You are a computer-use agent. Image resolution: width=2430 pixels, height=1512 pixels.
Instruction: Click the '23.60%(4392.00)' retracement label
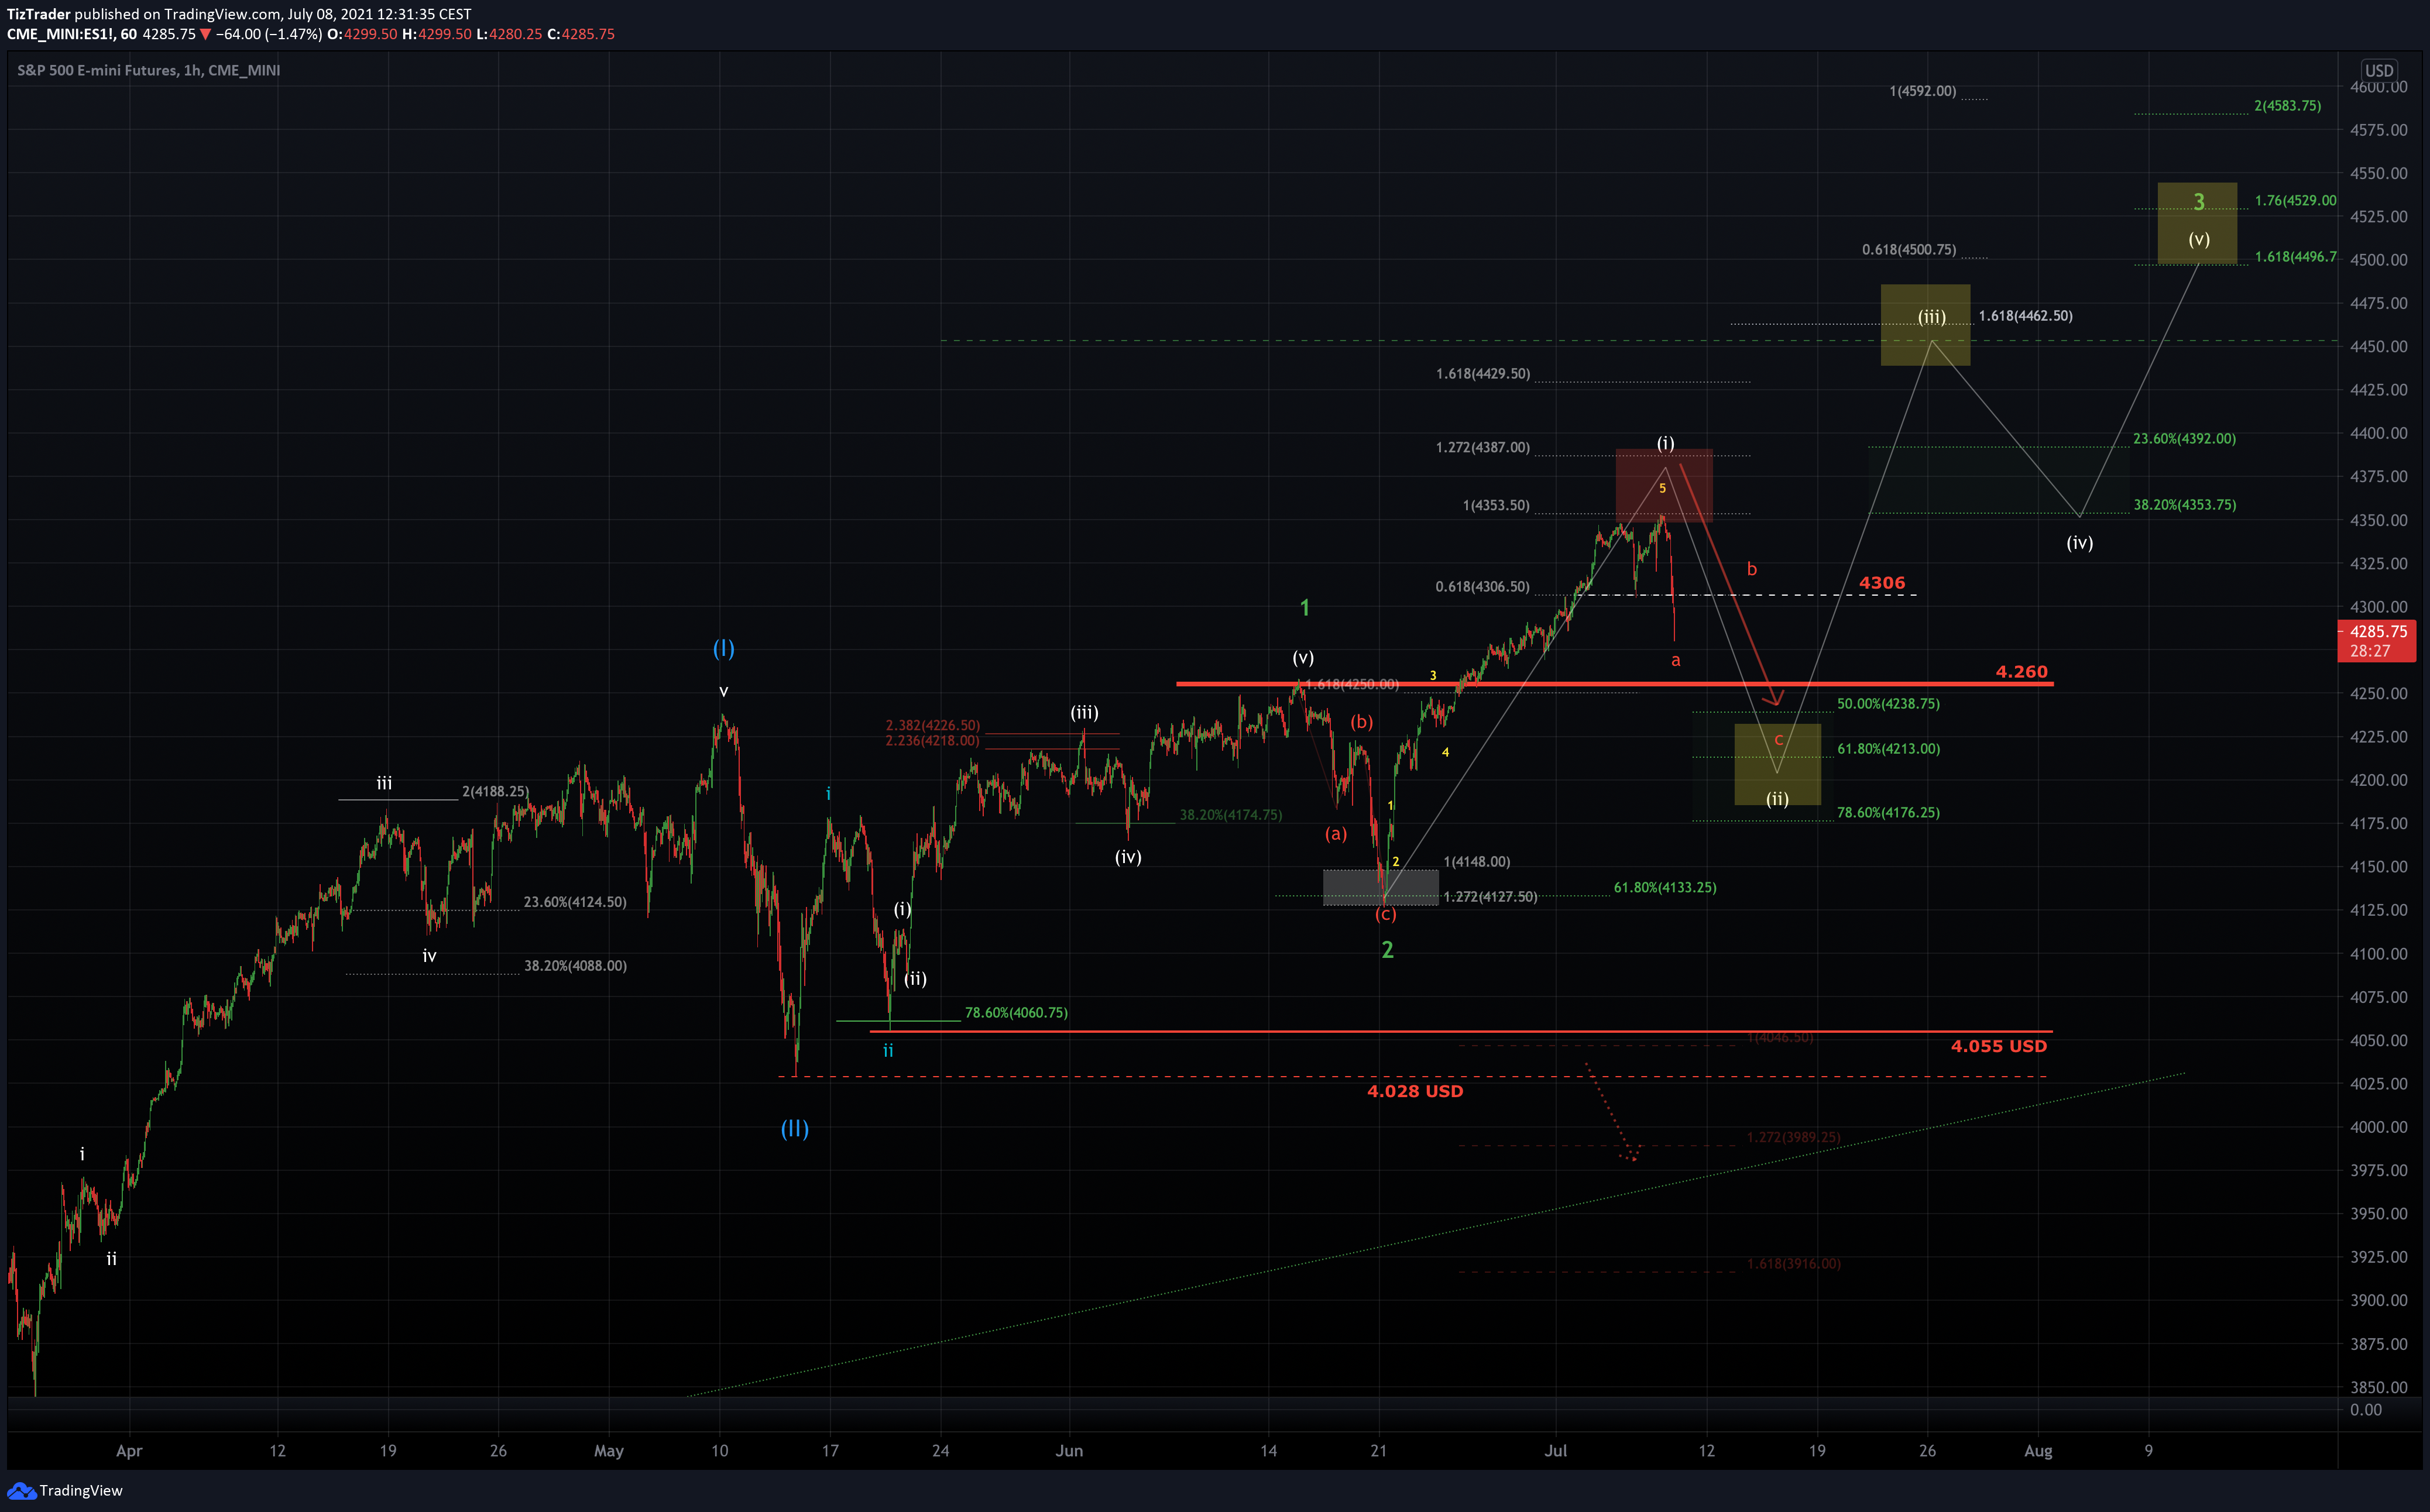tap(2184, 439)
